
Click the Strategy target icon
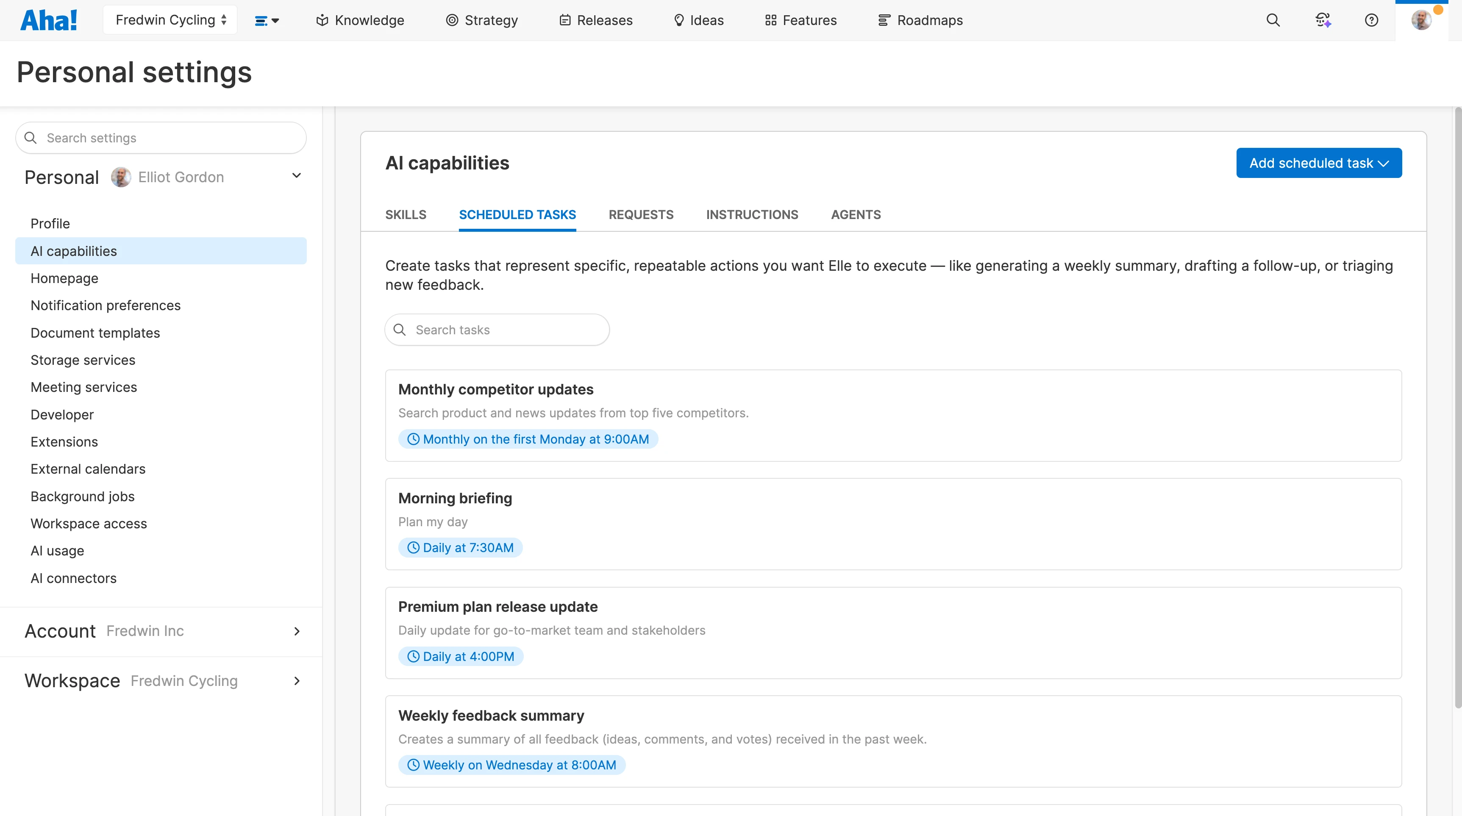[452, 20]
